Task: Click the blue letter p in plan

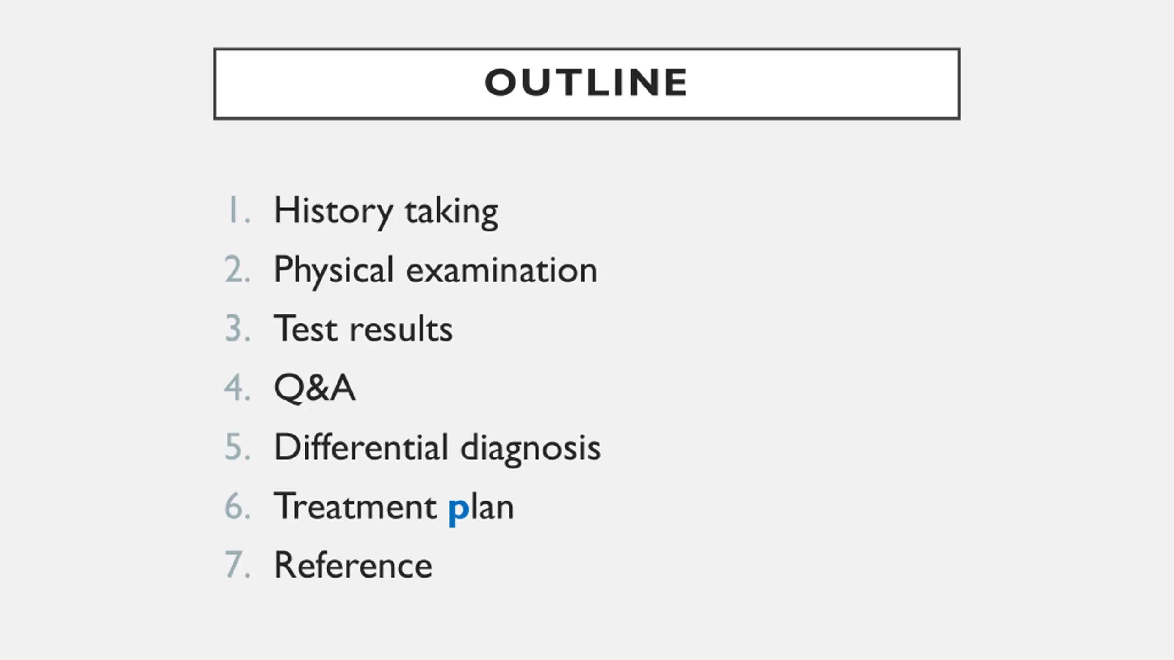Action: click(459, 511)
